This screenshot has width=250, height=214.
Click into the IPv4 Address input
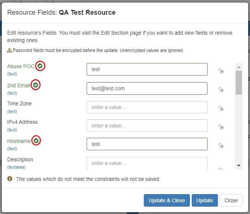pos(147,126)
